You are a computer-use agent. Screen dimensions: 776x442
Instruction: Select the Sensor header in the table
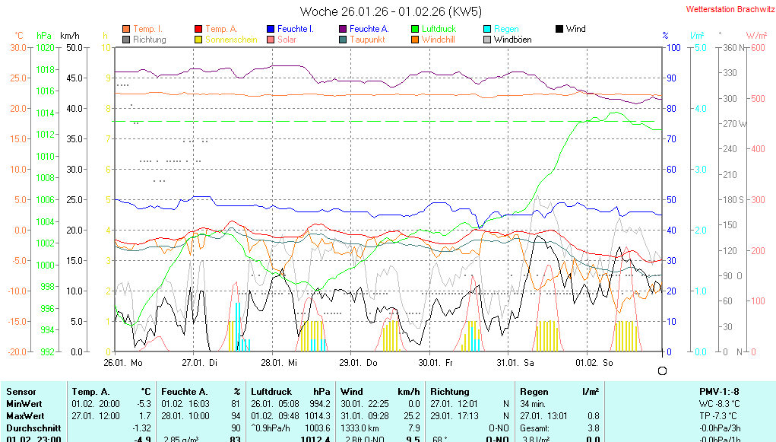pos(21,391)
